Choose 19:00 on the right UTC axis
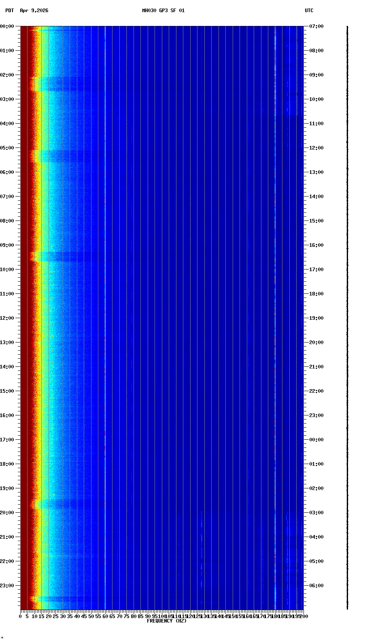The height and width of the screenshot is (642, 365). click(316, 318)
